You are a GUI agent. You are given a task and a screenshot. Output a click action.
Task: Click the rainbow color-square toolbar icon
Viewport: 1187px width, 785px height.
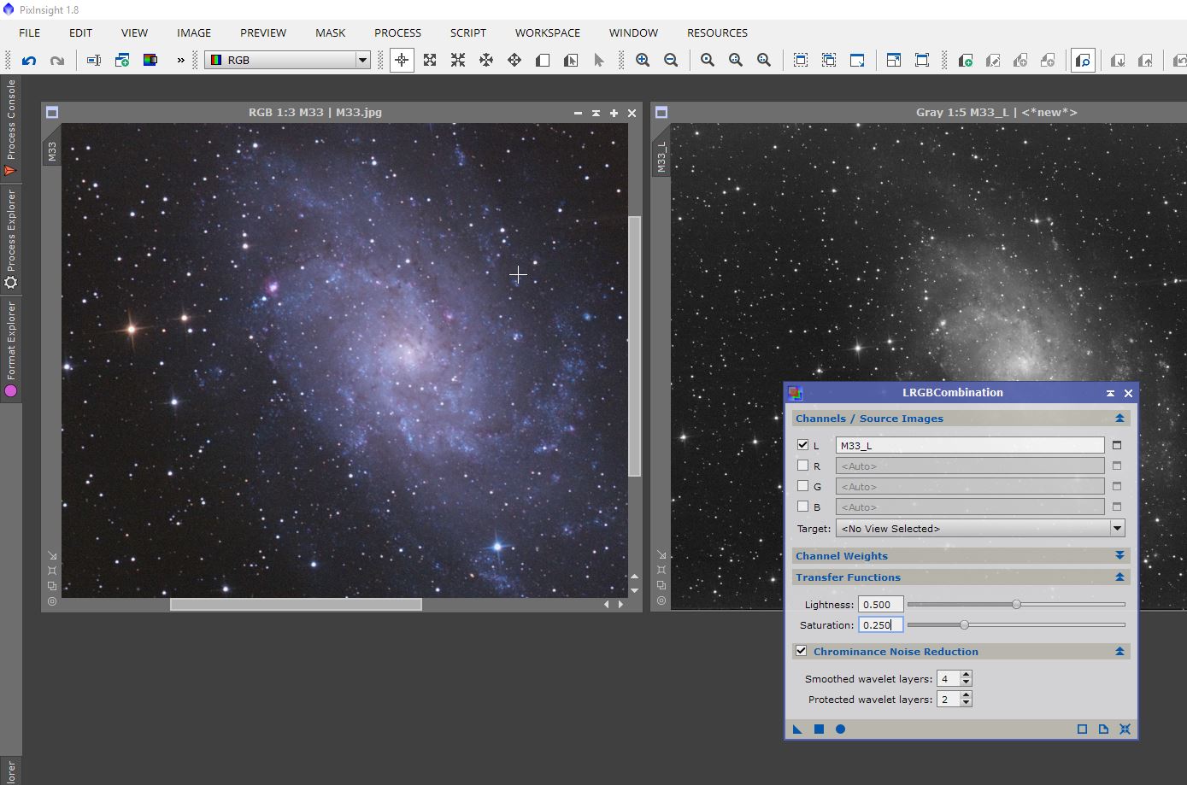coord(150,60)
